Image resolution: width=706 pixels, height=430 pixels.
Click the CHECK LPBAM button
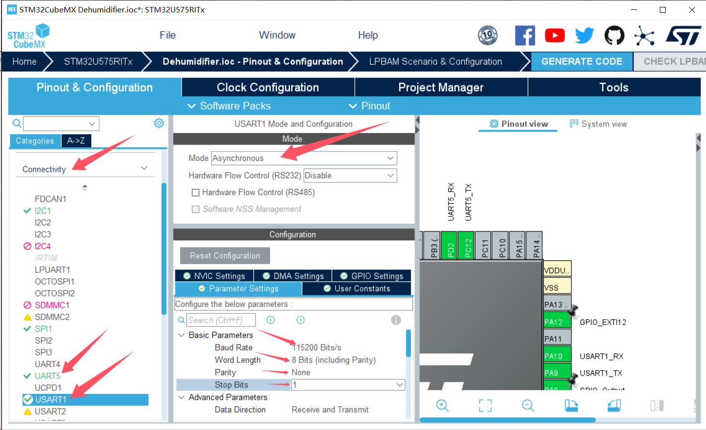point(671,62)
